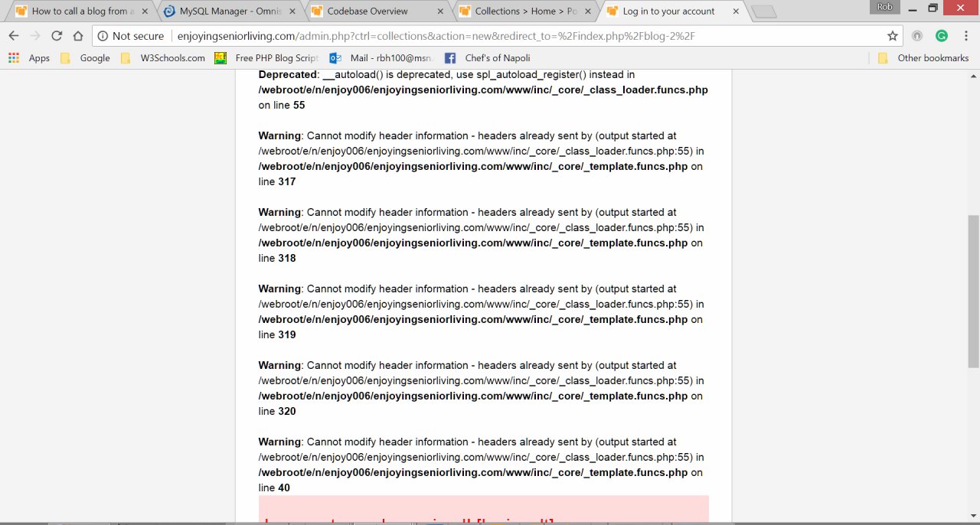The height and width of the screenshot is (525, 980).
Task: Go back with browser Back arrow
Action: (14, 36)
